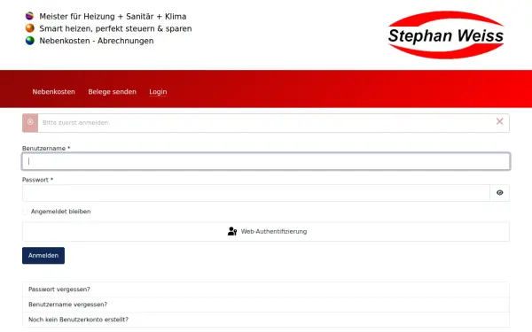Click the 'Passwort *' label
532x332 pixels.
click(37, 180)
